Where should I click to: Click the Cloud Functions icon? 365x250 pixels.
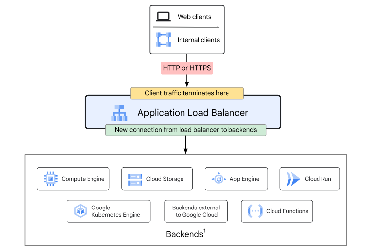tap(255, 211)
